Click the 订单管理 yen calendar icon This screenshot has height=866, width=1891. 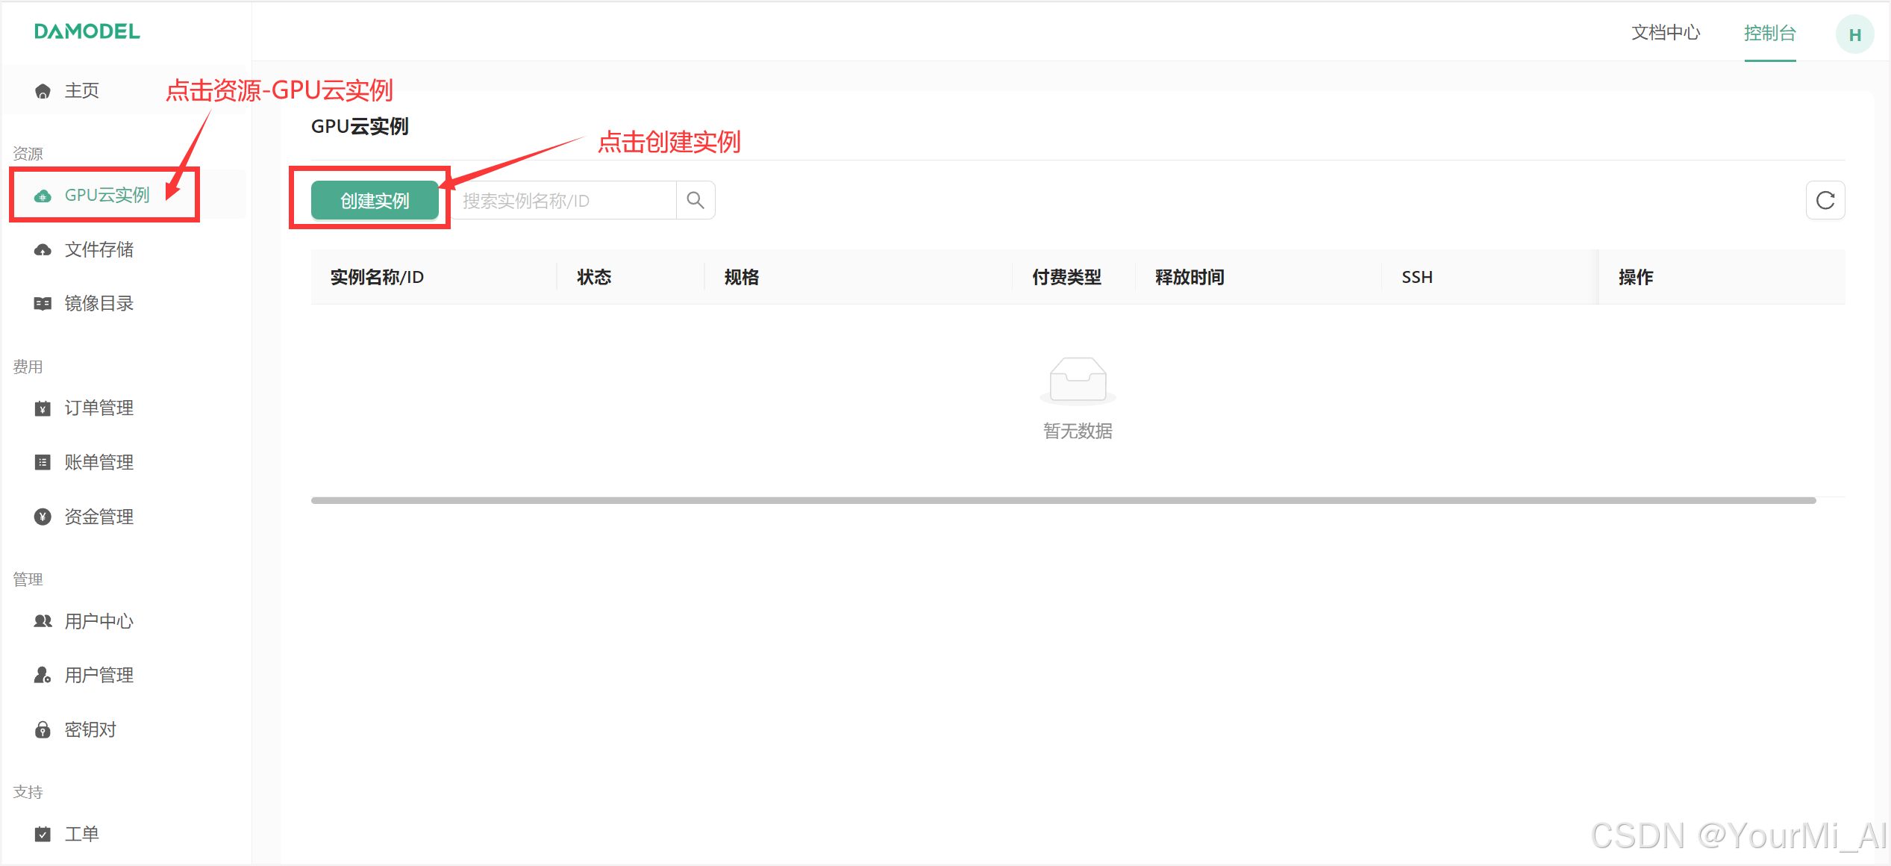click(x=43, y=408)
